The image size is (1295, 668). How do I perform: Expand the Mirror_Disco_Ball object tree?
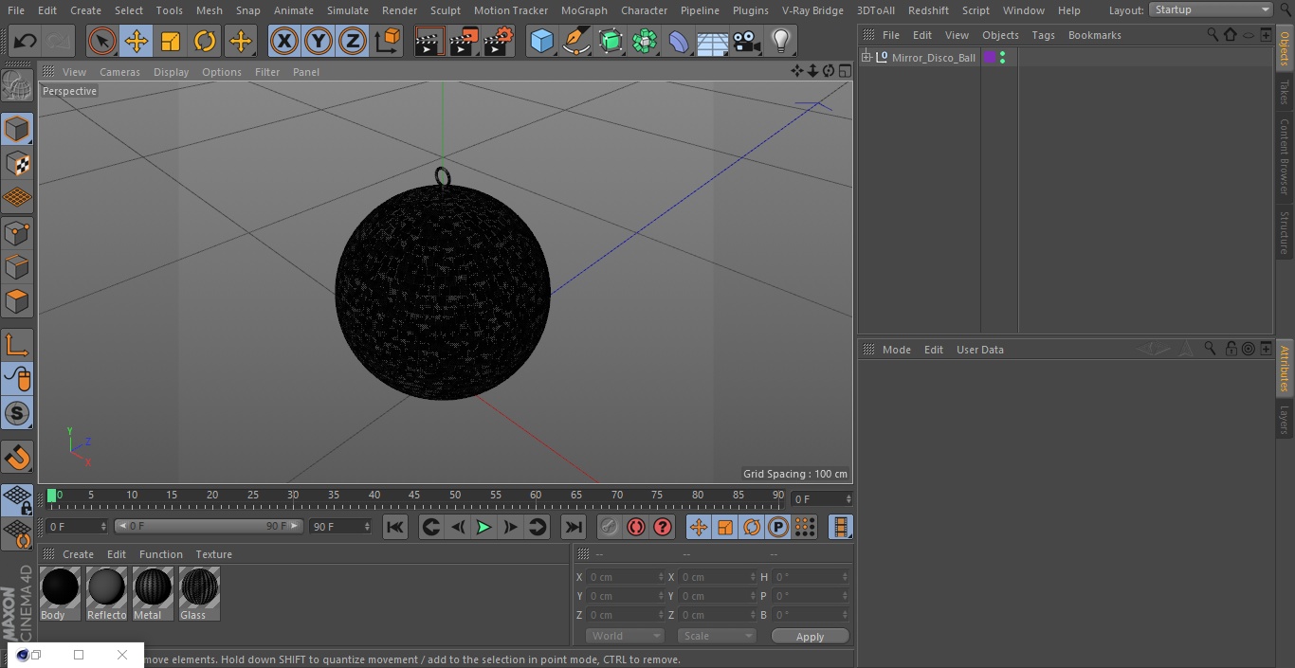(x=866, y=58)
